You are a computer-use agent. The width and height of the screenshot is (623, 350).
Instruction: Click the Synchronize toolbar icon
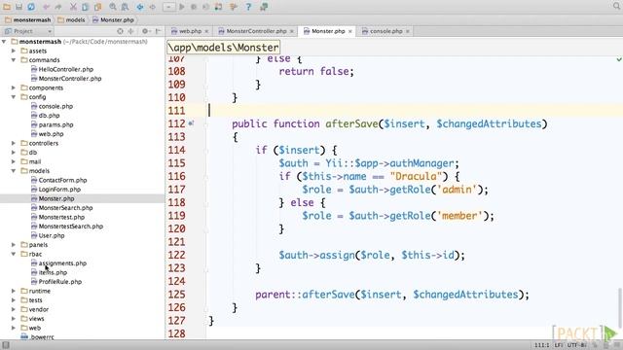31,7
